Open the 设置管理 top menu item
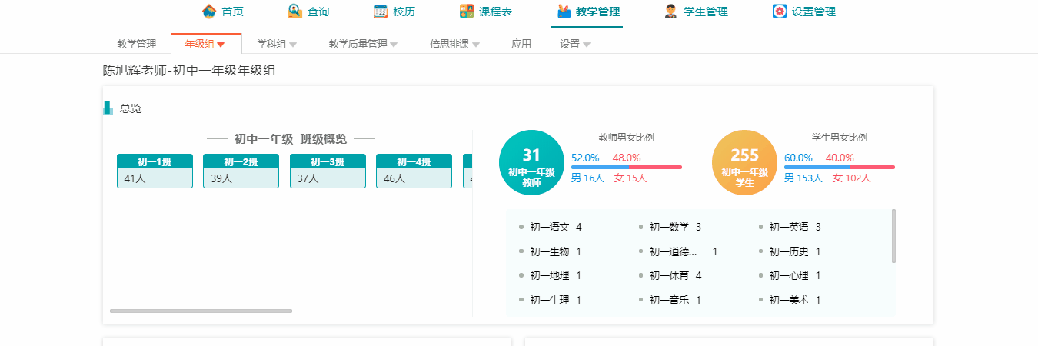 803,12
